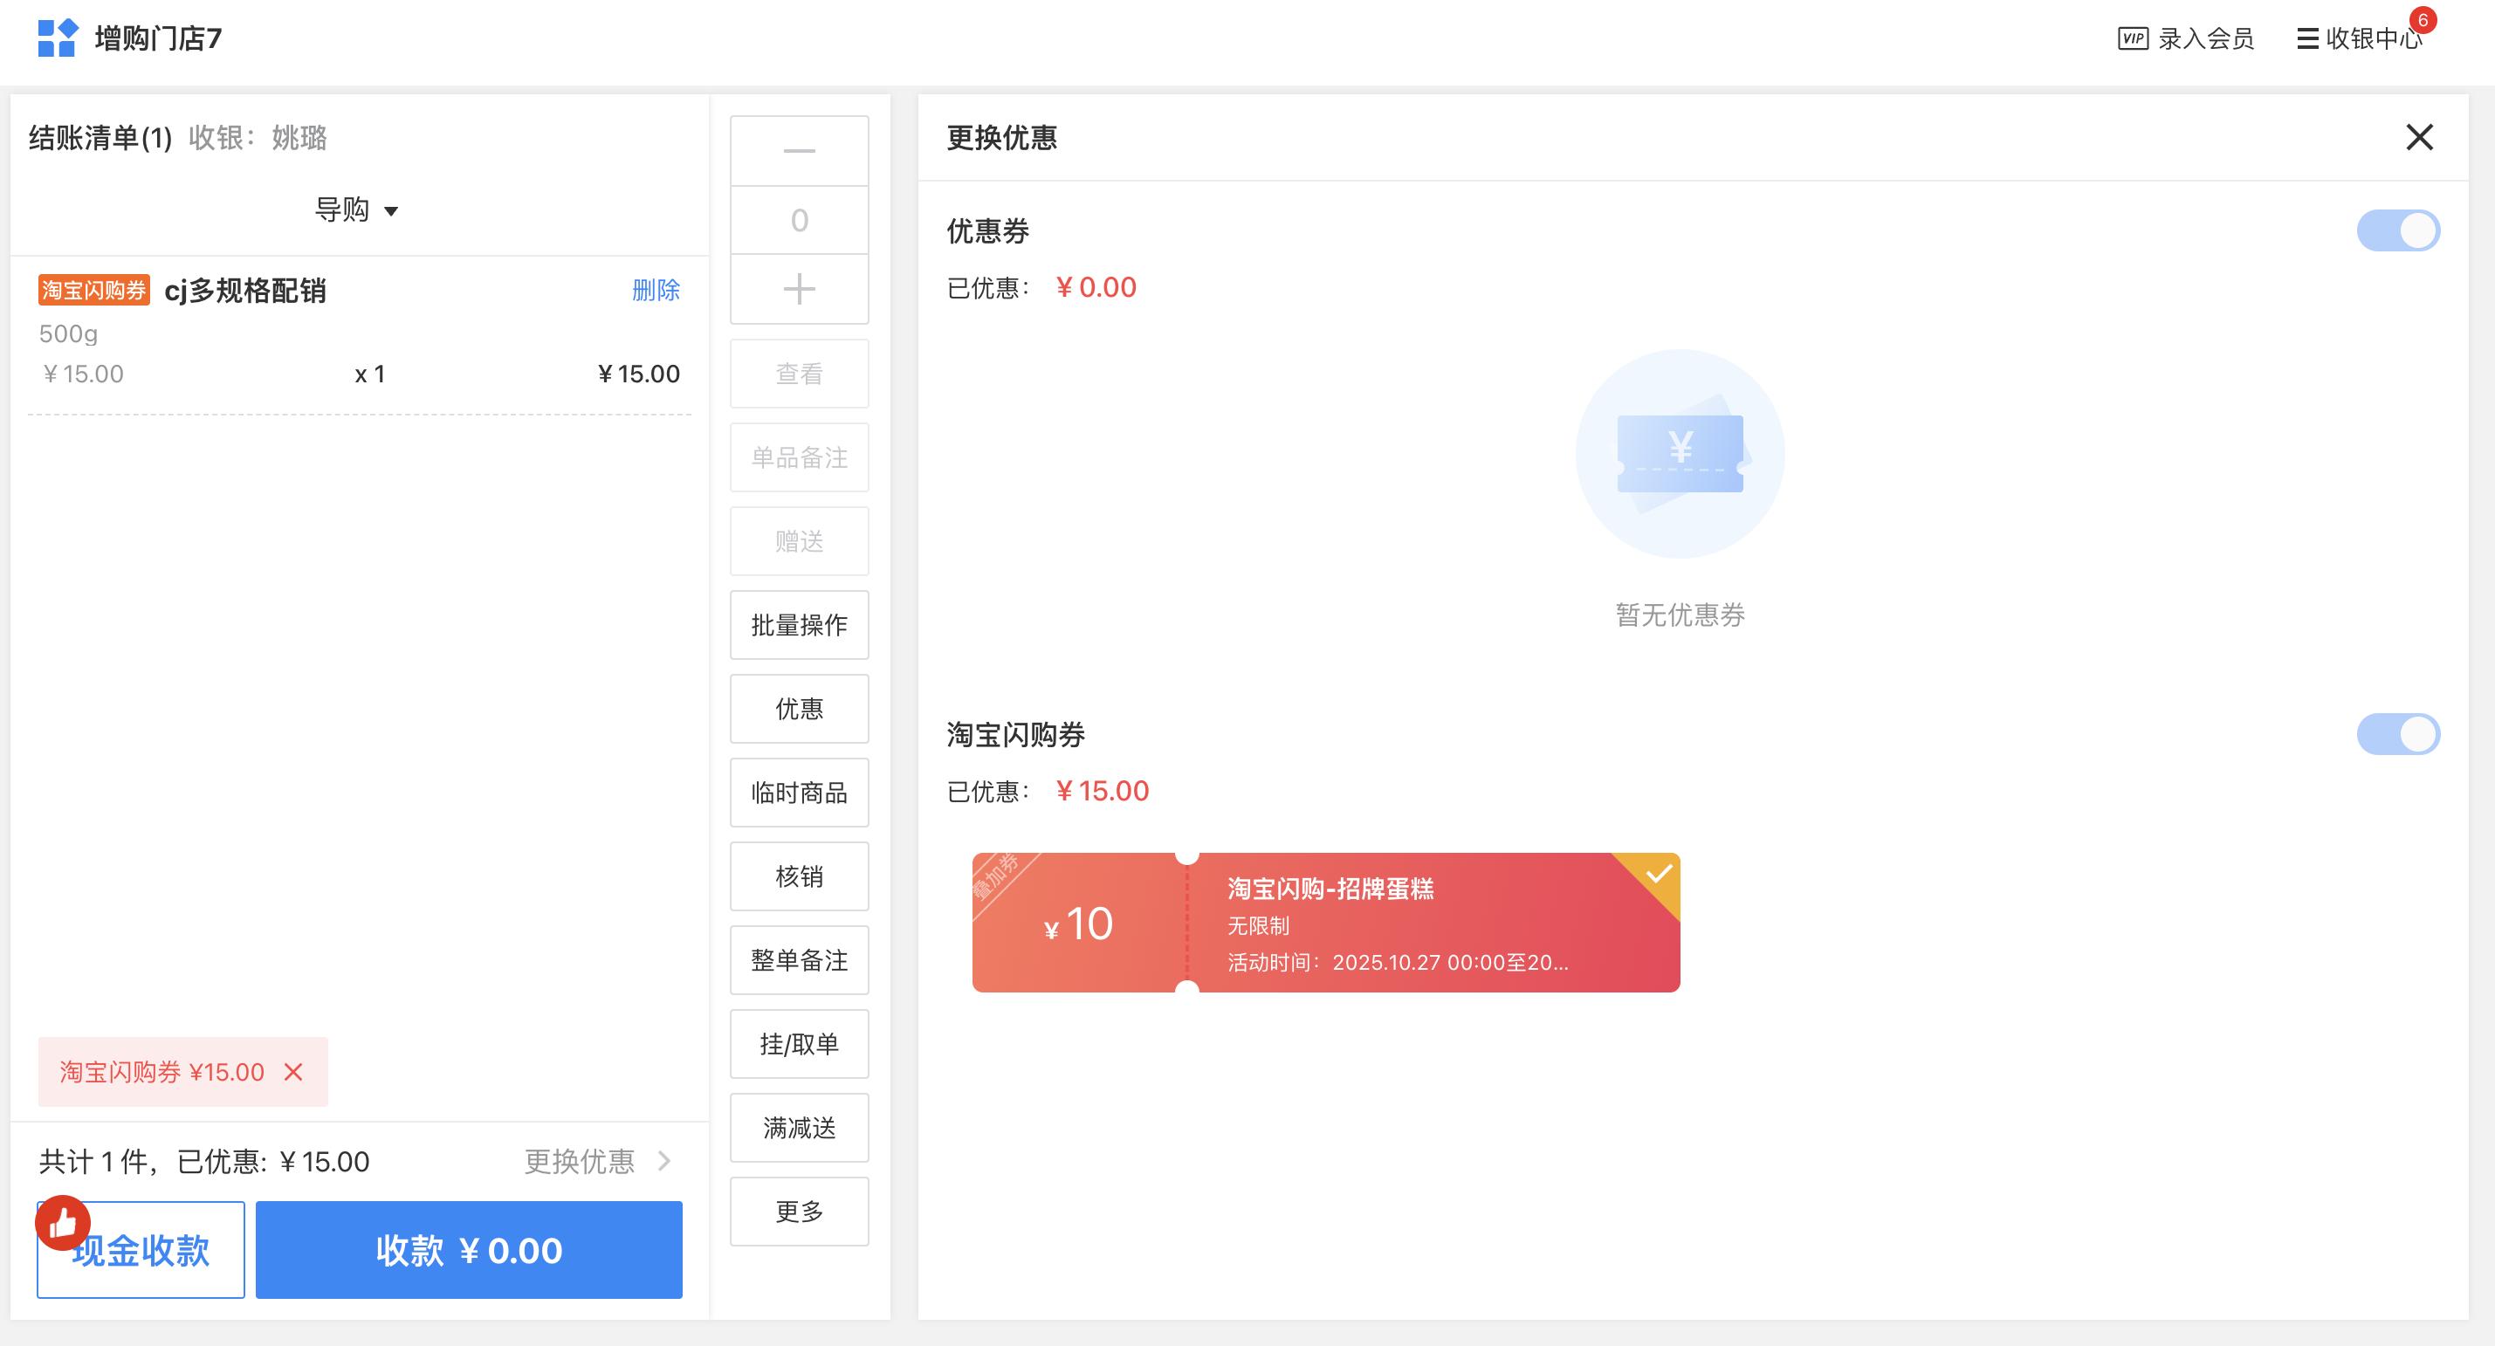
Task: Click the red thumbs-up badge icon
Action: pos(63,1223)
